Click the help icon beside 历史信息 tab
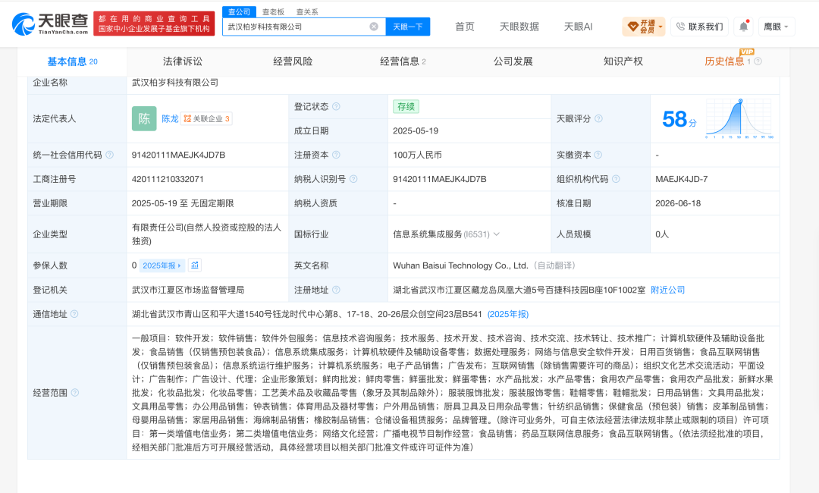 (758, 61)
